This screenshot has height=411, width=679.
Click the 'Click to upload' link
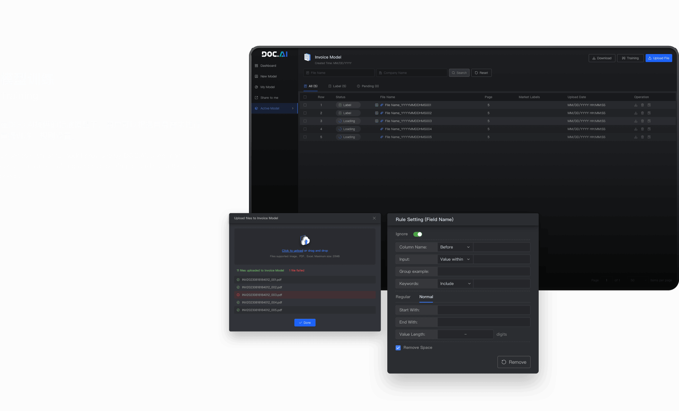click(x=292, y=251)
